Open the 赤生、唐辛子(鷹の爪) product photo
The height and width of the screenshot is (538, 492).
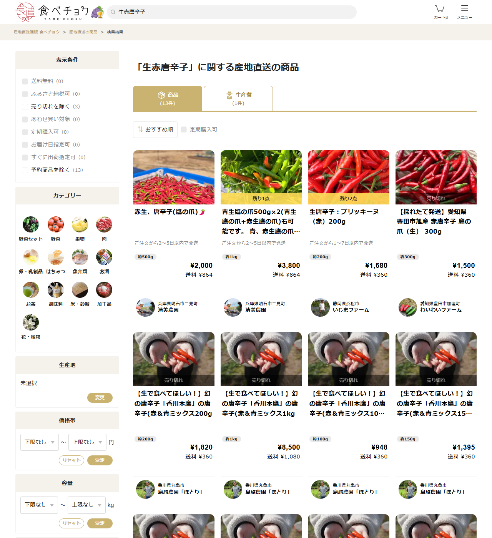(174, 177)
